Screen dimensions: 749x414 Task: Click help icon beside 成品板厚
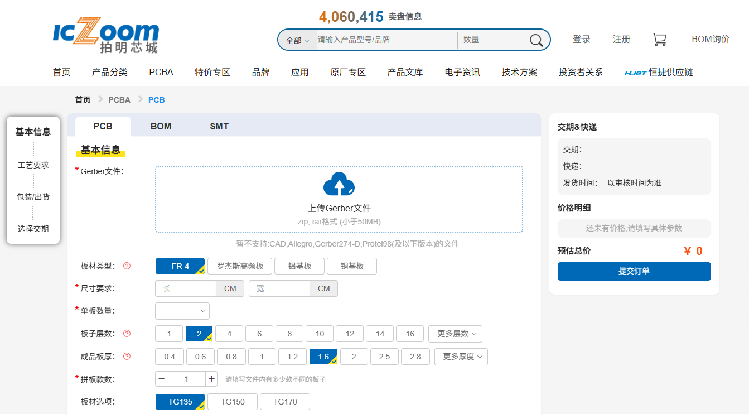pos(127,357)
